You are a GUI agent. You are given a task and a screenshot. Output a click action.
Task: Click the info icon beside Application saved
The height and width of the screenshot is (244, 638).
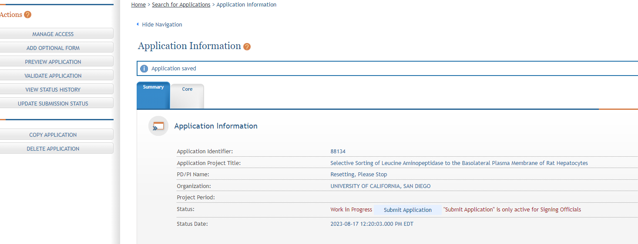click(144, 69)
